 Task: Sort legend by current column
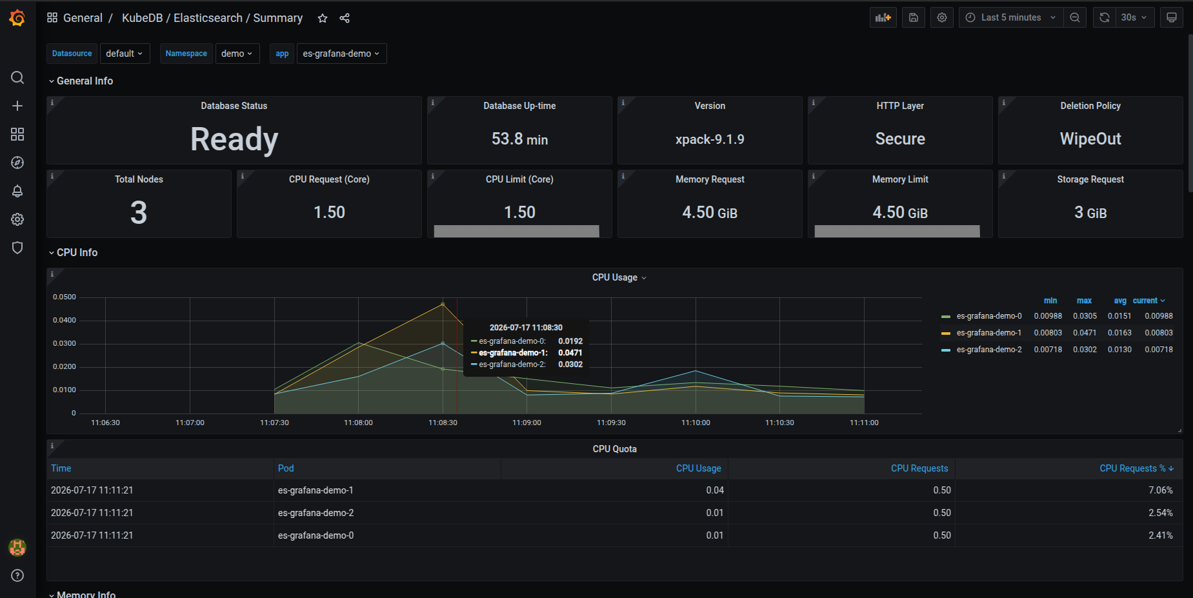coord(1148,301)
